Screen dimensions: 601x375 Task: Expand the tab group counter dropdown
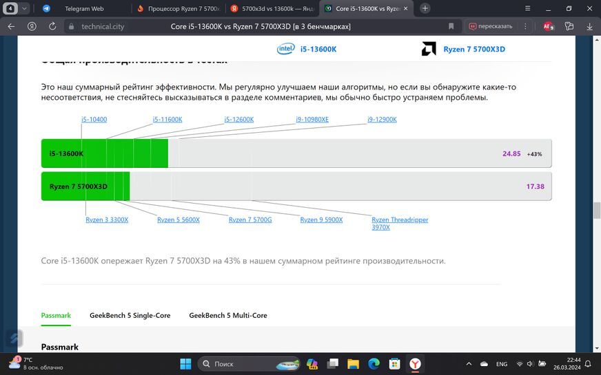pyautogui.click(x=24, y=8)
